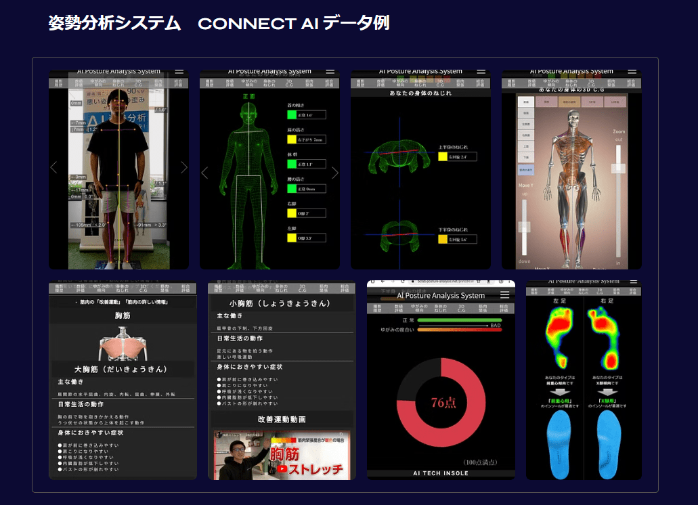Click 左足 foot pressure heatmap
This screenshot has height=505, width=698.
(559, 337)
